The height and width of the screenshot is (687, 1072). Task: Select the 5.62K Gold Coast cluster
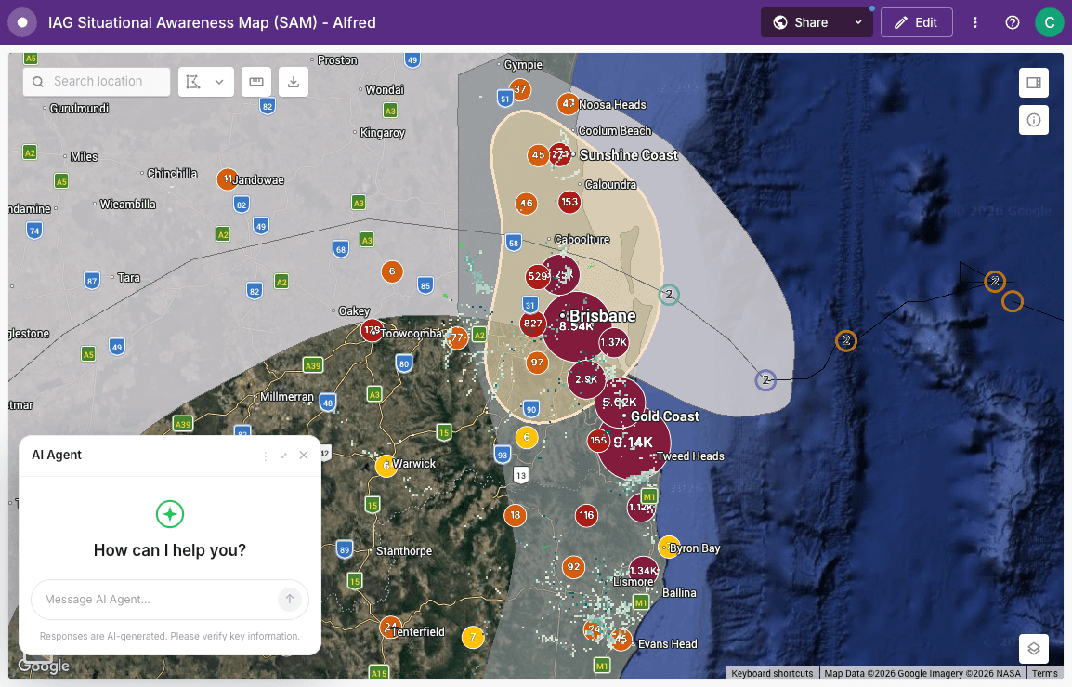pyautogui.click(x=621, y=403)
